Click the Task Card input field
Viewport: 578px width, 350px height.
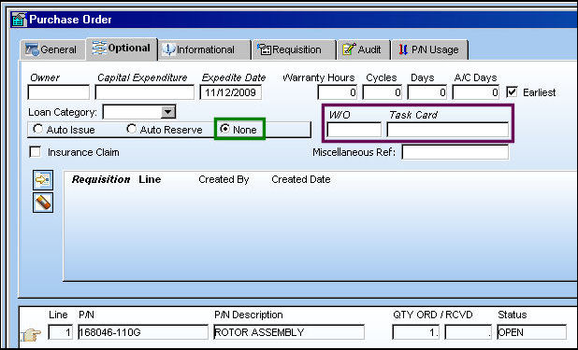coord(447,130)
